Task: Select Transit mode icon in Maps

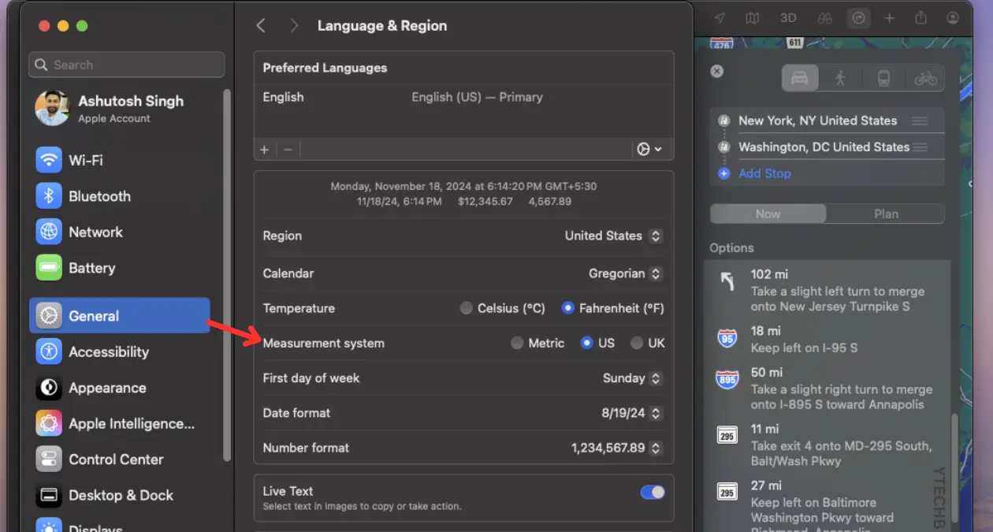Action: (883, 79)
